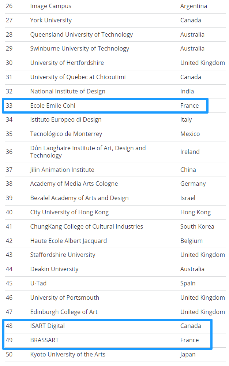This screenshot has width=229, height=366.
Task: Click Argentina in the country column
Action: (x=194, y=6)
